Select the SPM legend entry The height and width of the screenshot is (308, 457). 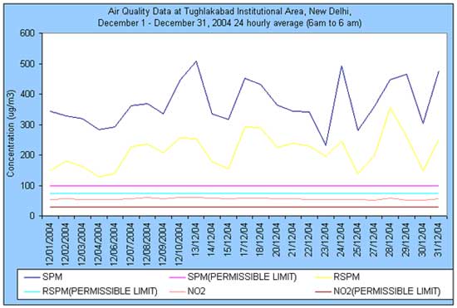pos(43,276)
